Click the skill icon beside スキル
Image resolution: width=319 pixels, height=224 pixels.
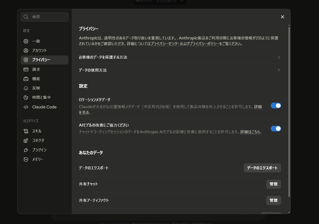pos(26,131)
